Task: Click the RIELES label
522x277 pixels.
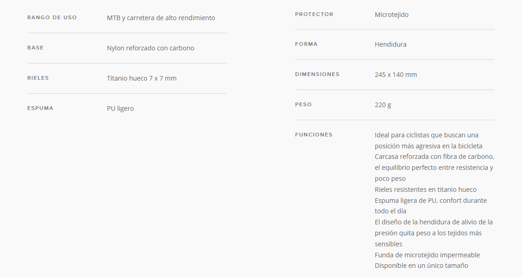Action: (x=38, y=78)
